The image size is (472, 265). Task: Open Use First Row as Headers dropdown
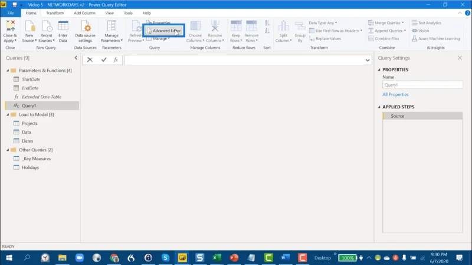(336, 31)
